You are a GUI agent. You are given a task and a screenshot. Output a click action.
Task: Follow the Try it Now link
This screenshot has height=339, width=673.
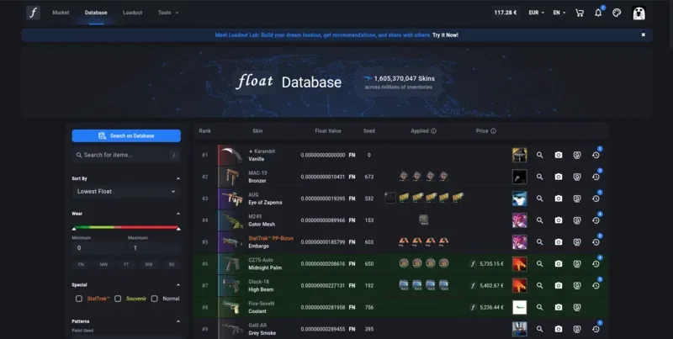click(x=445, y=35)
